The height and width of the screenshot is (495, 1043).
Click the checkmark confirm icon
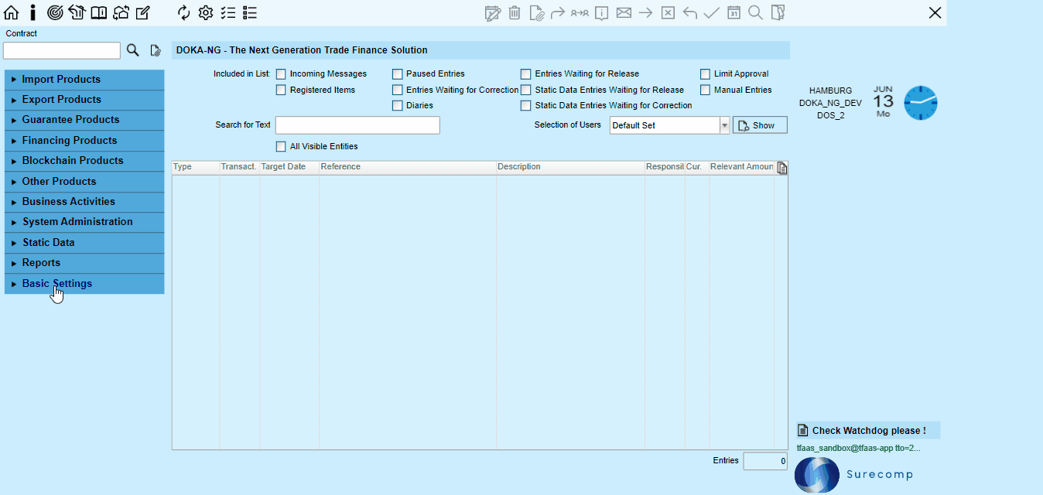pos(712,12)
